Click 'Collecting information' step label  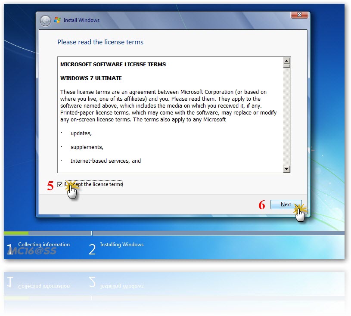[44, 245]
